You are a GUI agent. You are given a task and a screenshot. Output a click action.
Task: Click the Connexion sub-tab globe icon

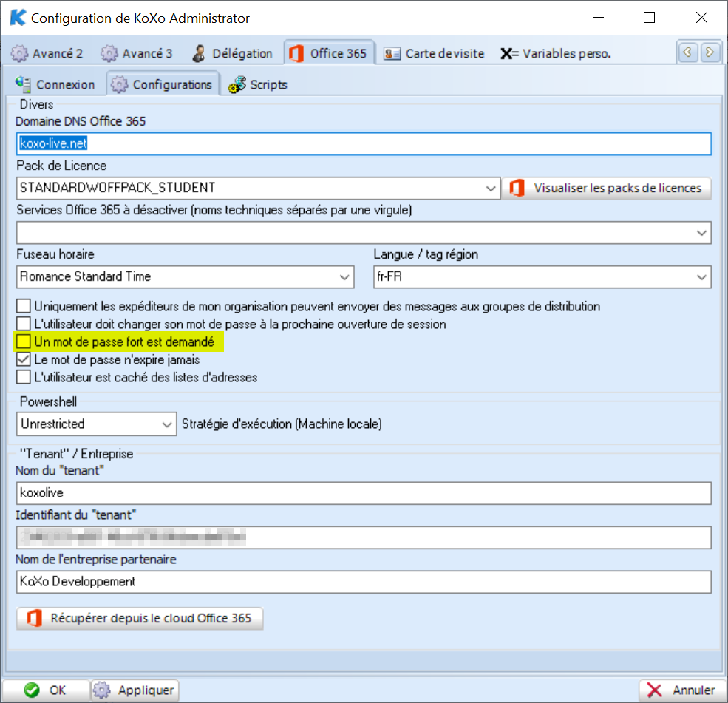point(23,84)
